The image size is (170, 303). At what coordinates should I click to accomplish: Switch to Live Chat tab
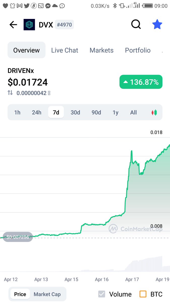(65, 50)
